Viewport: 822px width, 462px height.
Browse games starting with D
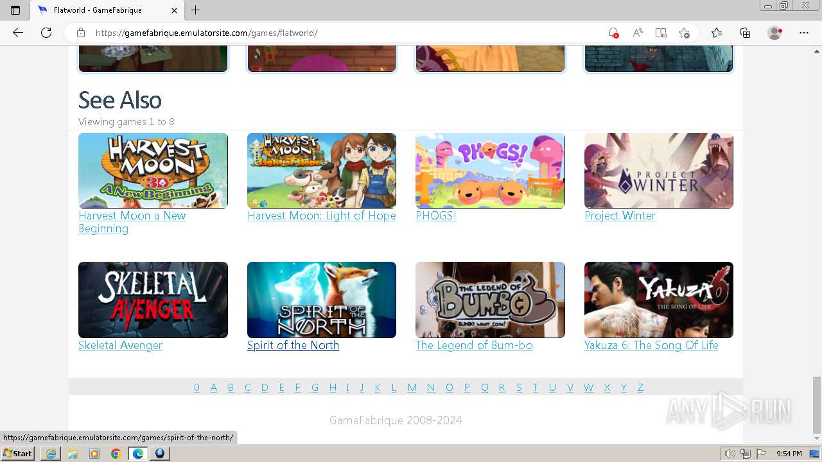(x=265, y=387)
